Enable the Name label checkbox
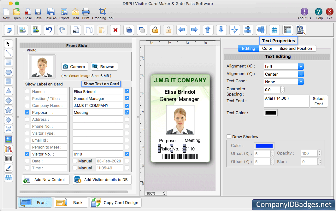The height and width of the screenshot is (211, 336). pyautogui.click(x=27, y=91)
